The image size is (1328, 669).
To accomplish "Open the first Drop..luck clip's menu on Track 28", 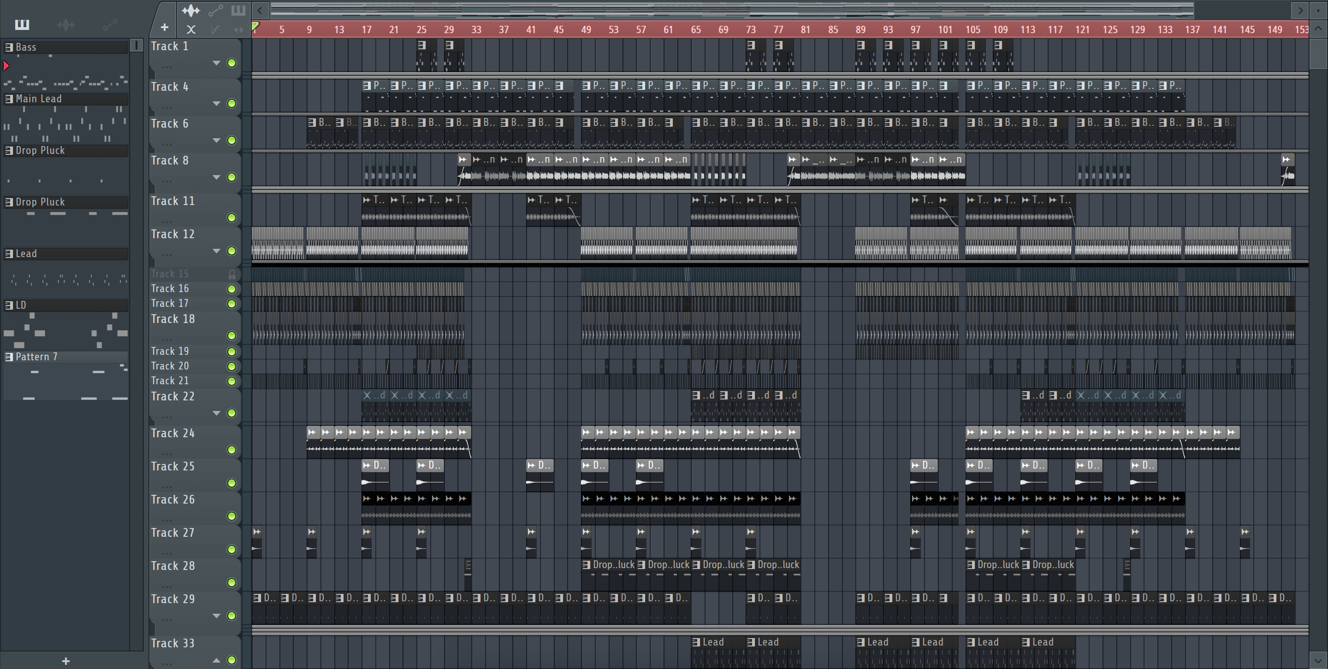I will pos(586,564).
